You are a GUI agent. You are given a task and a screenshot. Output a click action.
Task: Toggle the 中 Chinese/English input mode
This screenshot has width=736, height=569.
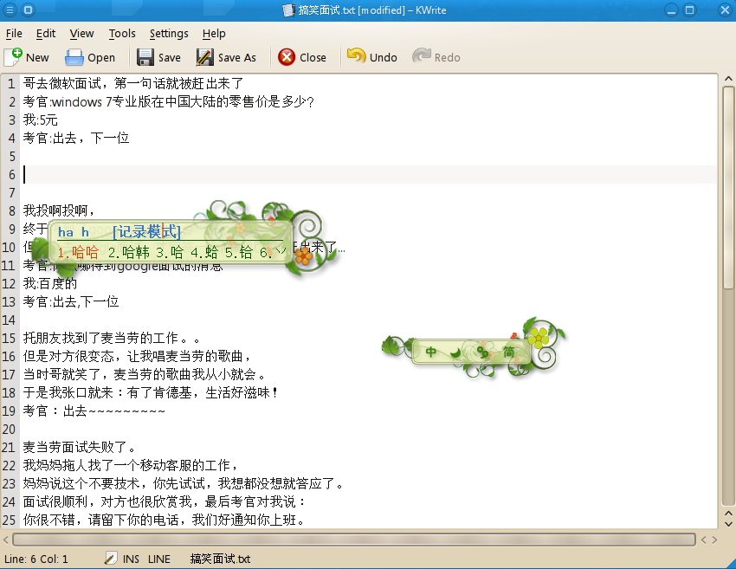[x=431, y=352]
